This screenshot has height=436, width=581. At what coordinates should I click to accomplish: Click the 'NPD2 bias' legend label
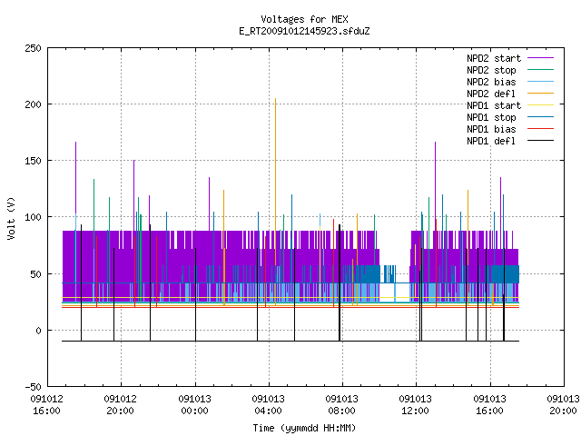491,82
